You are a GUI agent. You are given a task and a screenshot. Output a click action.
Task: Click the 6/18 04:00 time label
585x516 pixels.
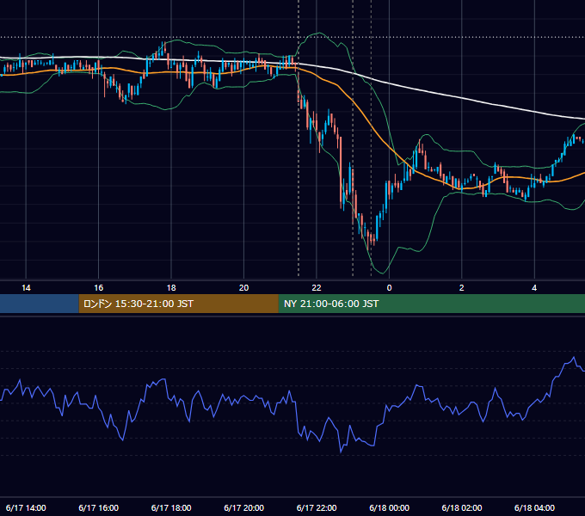(534, 507)
